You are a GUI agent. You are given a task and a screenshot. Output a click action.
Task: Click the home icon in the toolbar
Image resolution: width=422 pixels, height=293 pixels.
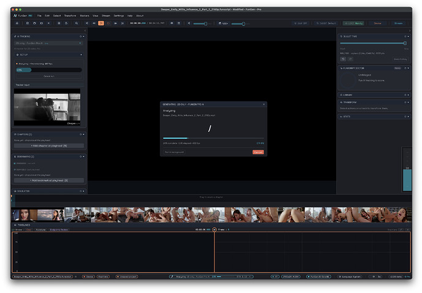17,23
